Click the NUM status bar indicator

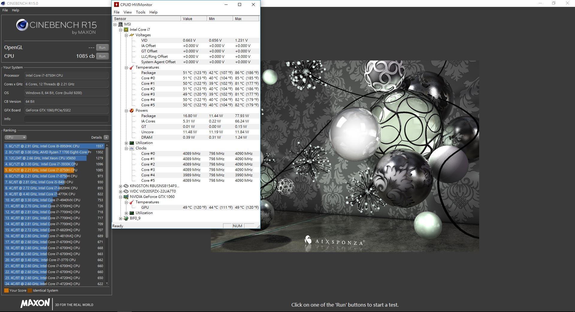click(x=237, y=226)
